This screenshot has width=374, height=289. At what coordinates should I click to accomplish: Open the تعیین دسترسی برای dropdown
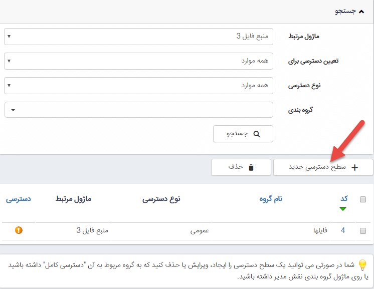point(139,61)
